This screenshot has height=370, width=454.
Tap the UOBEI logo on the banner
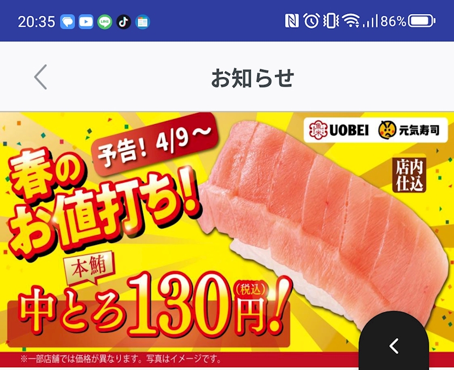[x=339, y=130]
